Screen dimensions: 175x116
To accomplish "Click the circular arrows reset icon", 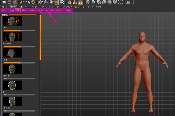I will [x=33, y=2].
